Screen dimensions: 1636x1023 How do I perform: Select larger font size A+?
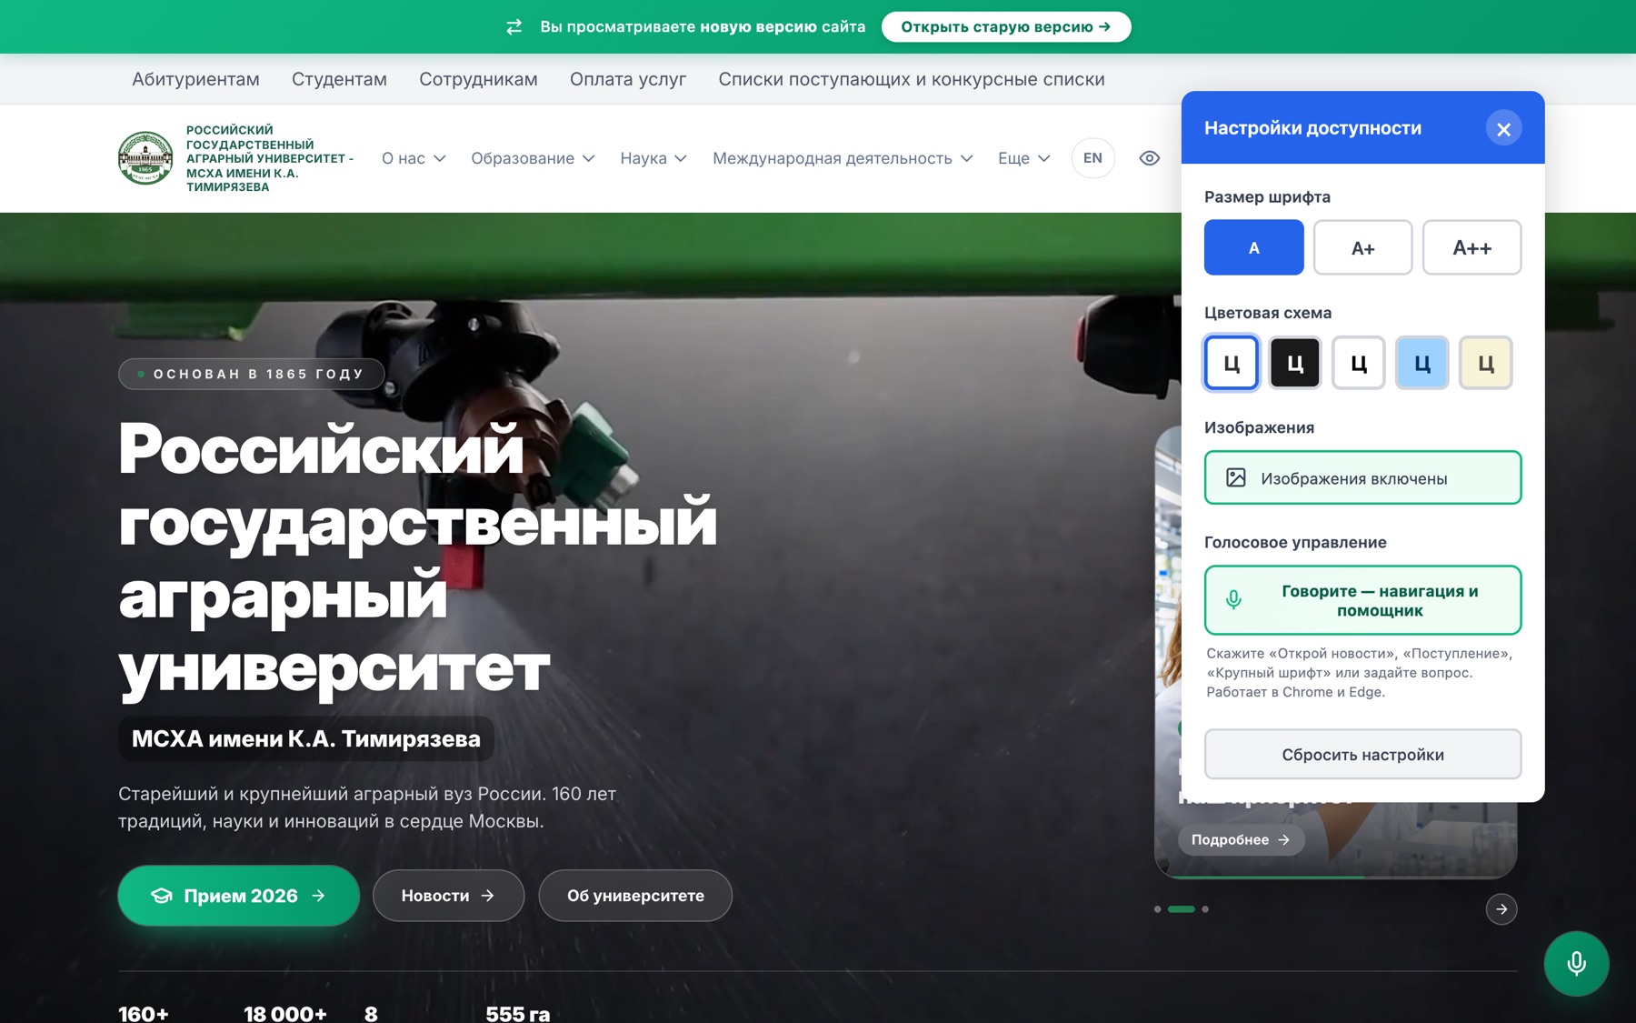[x=1362, y=247]
